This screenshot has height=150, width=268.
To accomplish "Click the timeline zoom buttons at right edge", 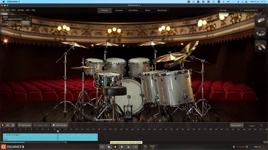I will point(265,142).
